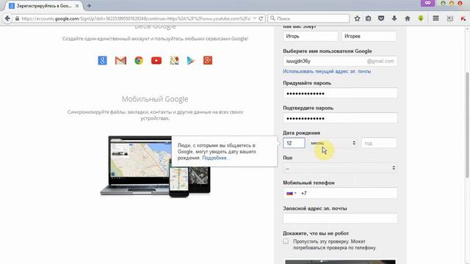Open the Downloads arrow icon

tap(394, 18)
